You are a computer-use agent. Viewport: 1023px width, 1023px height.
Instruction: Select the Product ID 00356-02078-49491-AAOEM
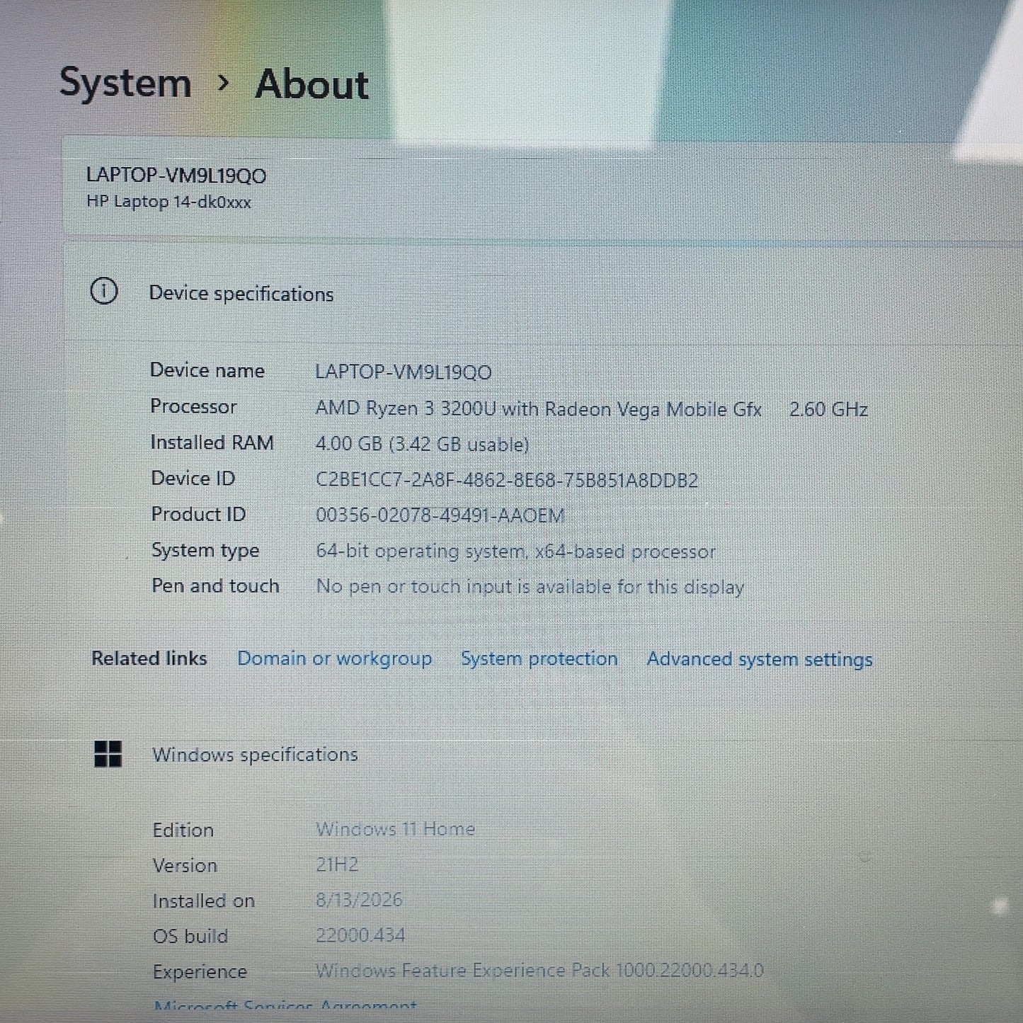point(440,515)
